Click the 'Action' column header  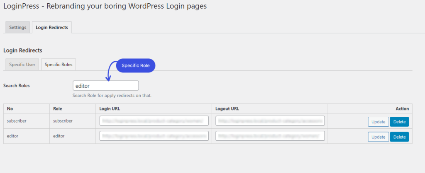(402, 109)
